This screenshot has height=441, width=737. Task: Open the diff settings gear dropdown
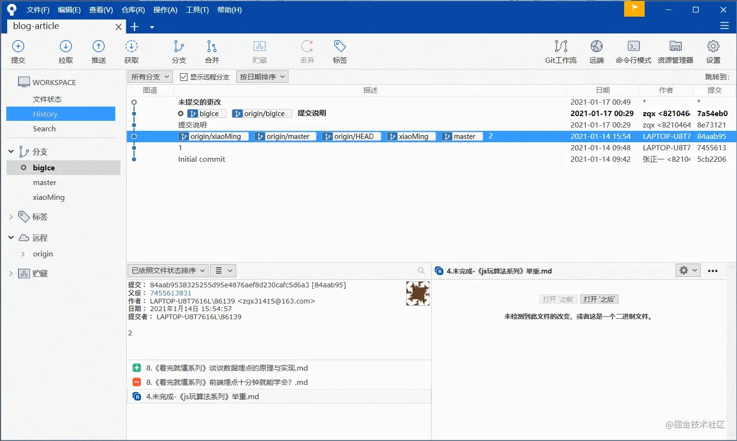tap(688, 270)
